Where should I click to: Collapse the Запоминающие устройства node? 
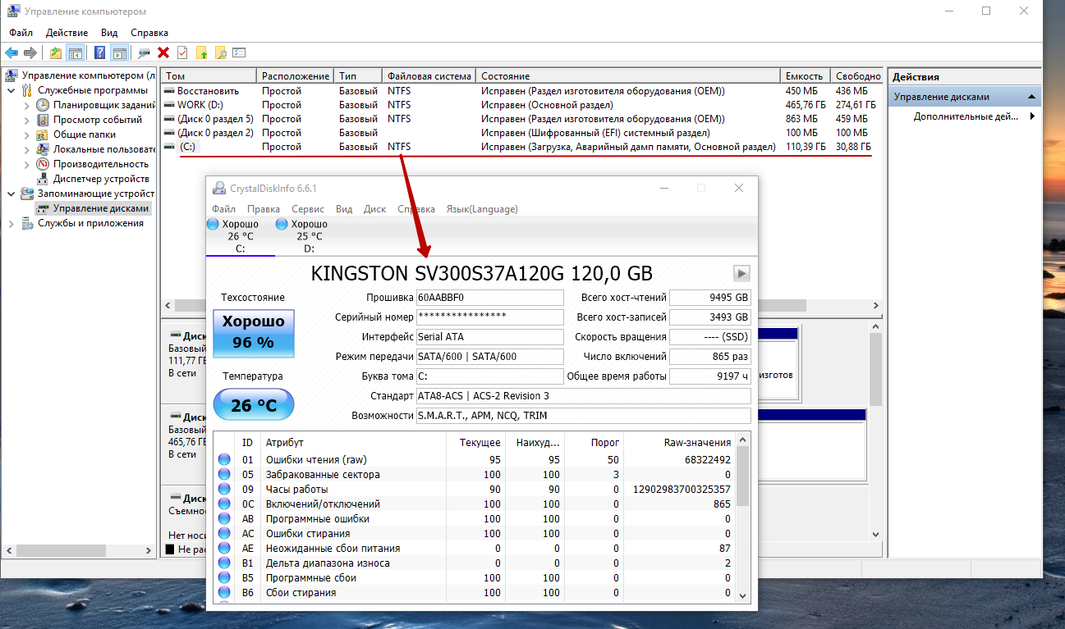(11, 194)
